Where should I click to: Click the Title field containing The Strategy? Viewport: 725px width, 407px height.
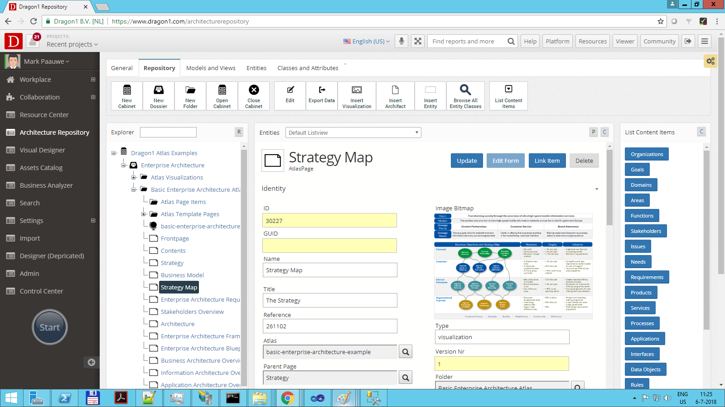[330, 300]
